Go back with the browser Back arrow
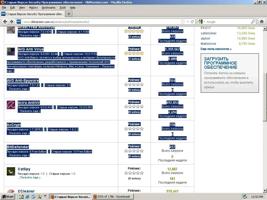 click(x=5, y=22)
